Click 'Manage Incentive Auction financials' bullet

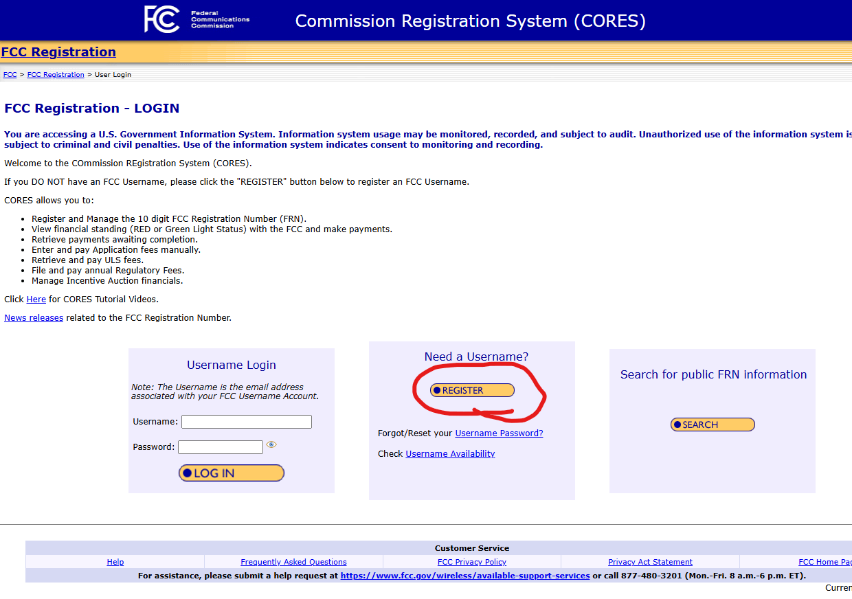coord(107,281)
